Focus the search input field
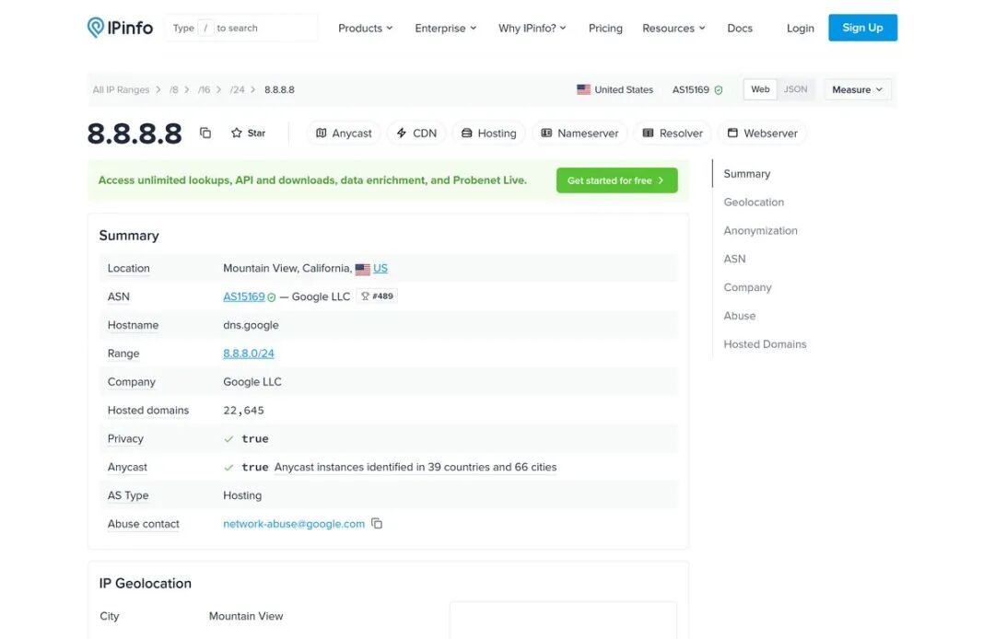The height and width of the screenshot is (639, 995). coord(241,28)
